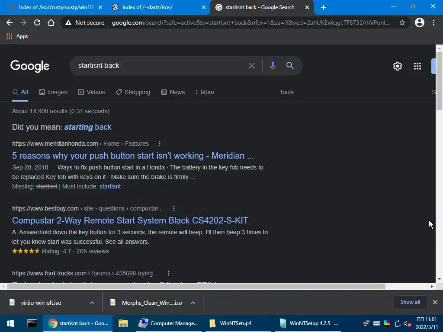This screenshot has height=332, width=443.
Task: Click Show all downloads
Action: pyautogui.click(x=410, y=302)
